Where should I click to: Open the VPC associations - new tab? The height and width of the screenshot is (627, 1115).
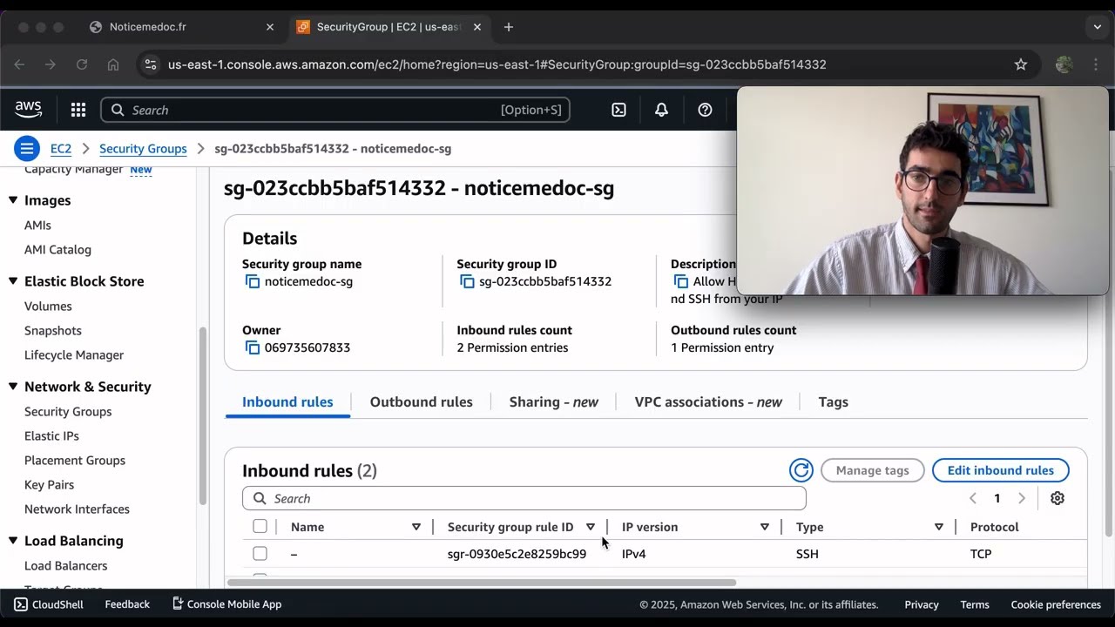(708, 402)
